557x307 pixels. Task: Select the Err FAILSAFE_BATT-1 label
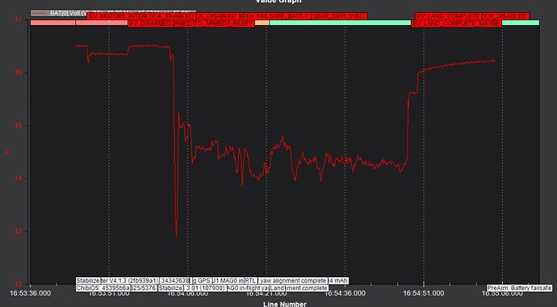[278, 16]
